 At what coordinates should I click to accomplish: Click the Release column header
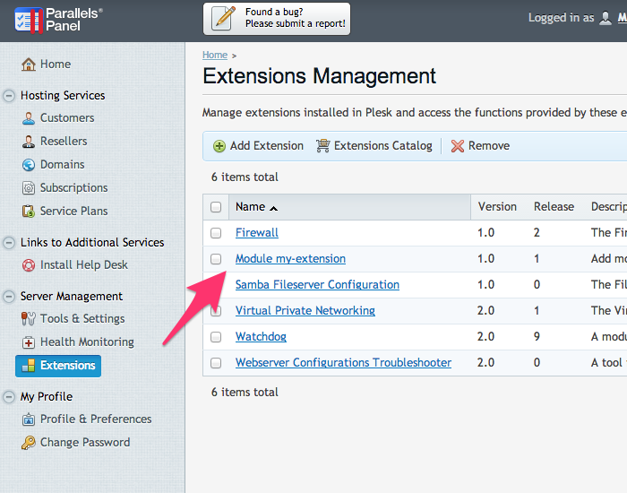[554, 207]
